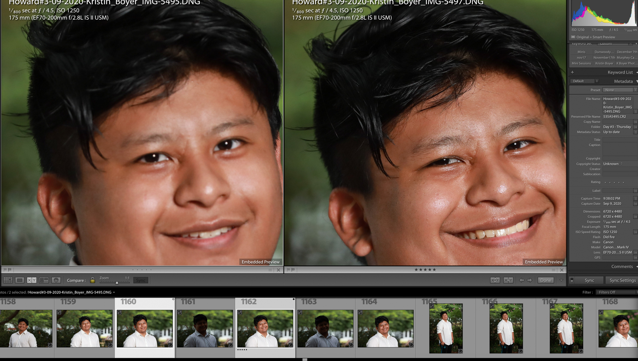The height and width of the screenshot is (361, 638).
Task: Make candidate the new select
Action: pos(508,280)
